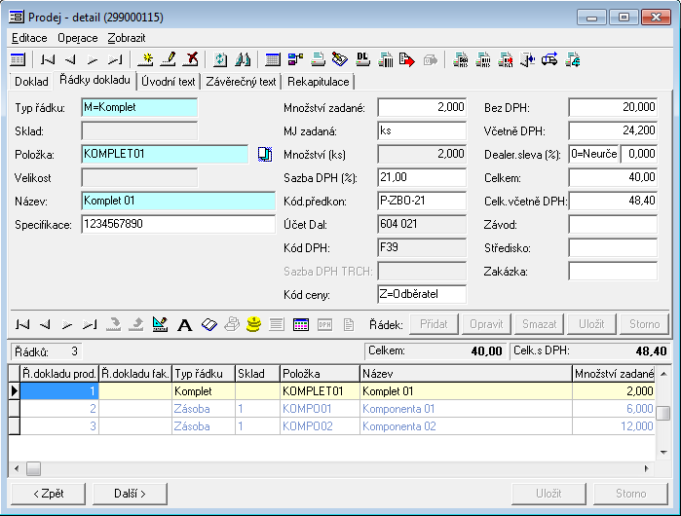Click the Opravit button
Image resolution: width=681 pixels, height=516 pixels.
tap(486, 324)
